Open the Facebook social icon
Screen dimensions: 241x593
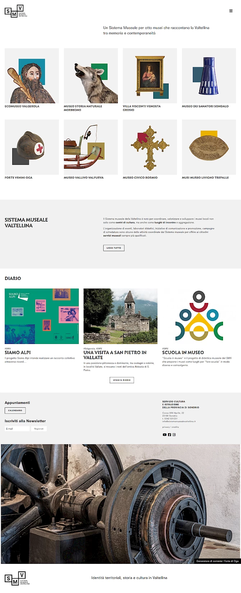point(169,435)
